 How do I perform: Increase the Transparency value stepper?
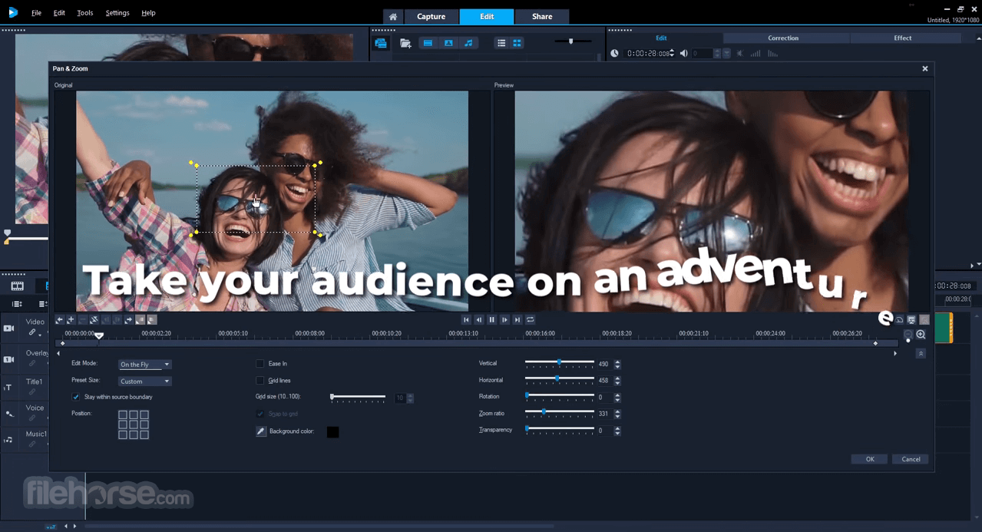coord(617,428)
